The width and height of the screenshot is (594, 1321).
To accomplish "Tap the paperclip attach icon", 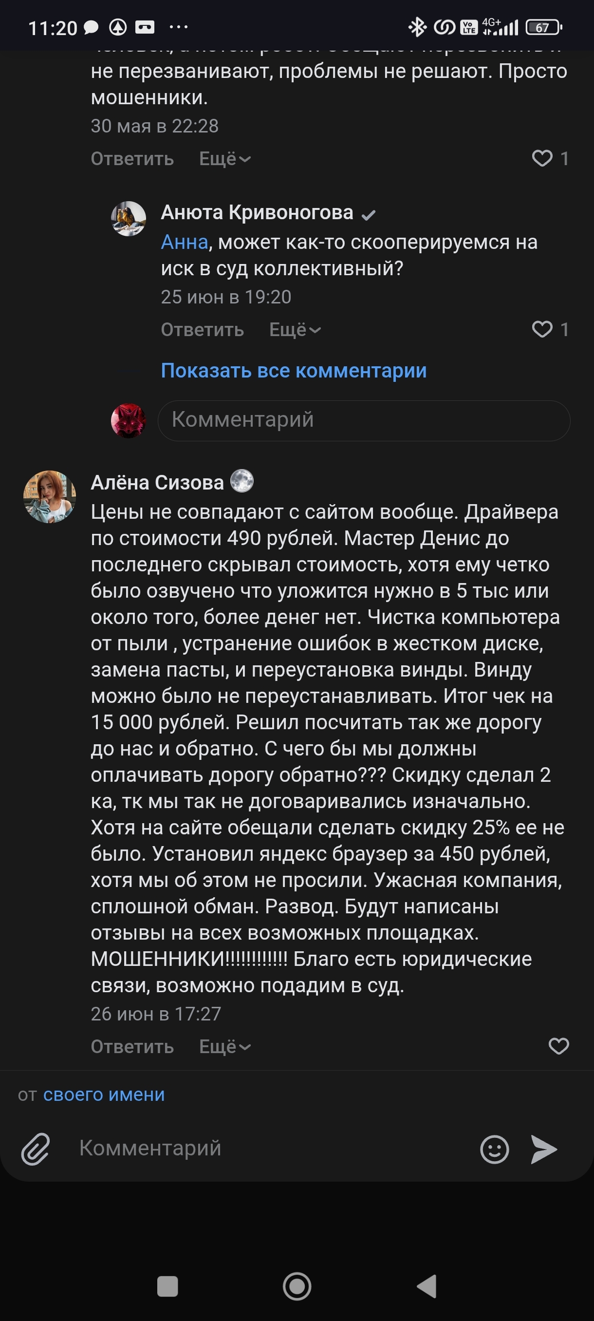I will point(36,1149).
